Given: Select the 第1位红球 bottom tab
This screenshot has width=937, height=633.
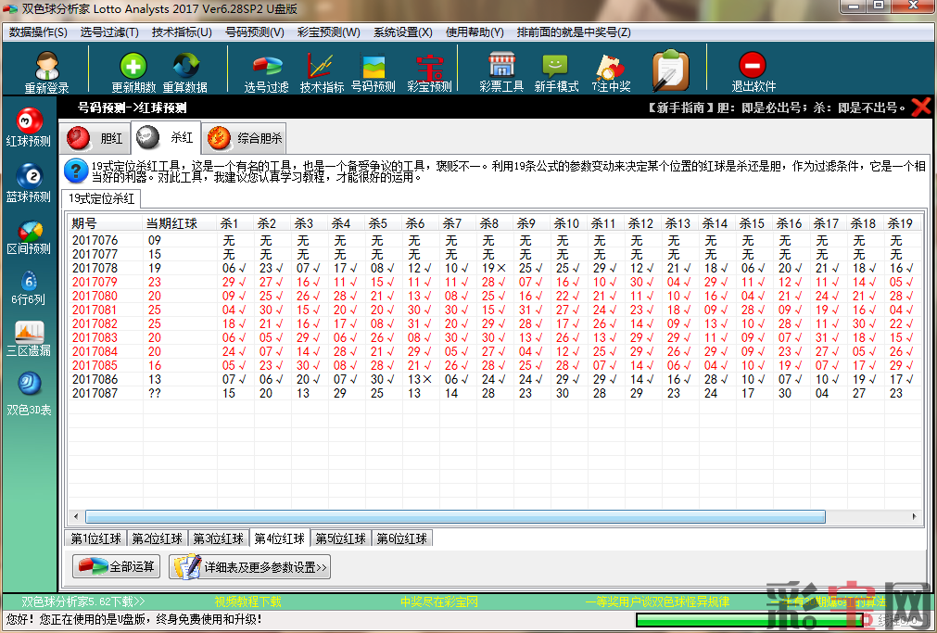Looking at the screenshot, I should tap(96, 538).
